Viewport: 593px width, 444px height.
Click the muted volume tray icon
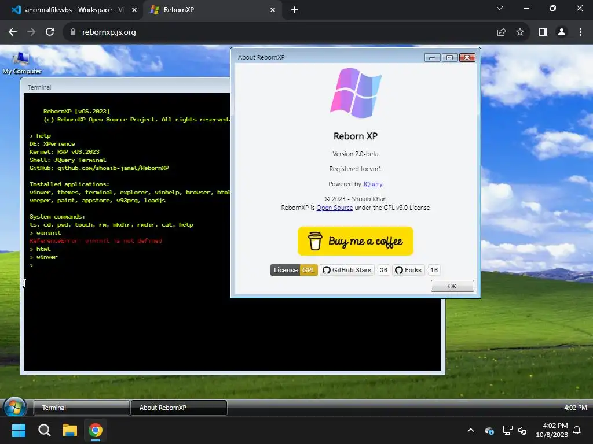click(522, 430)
